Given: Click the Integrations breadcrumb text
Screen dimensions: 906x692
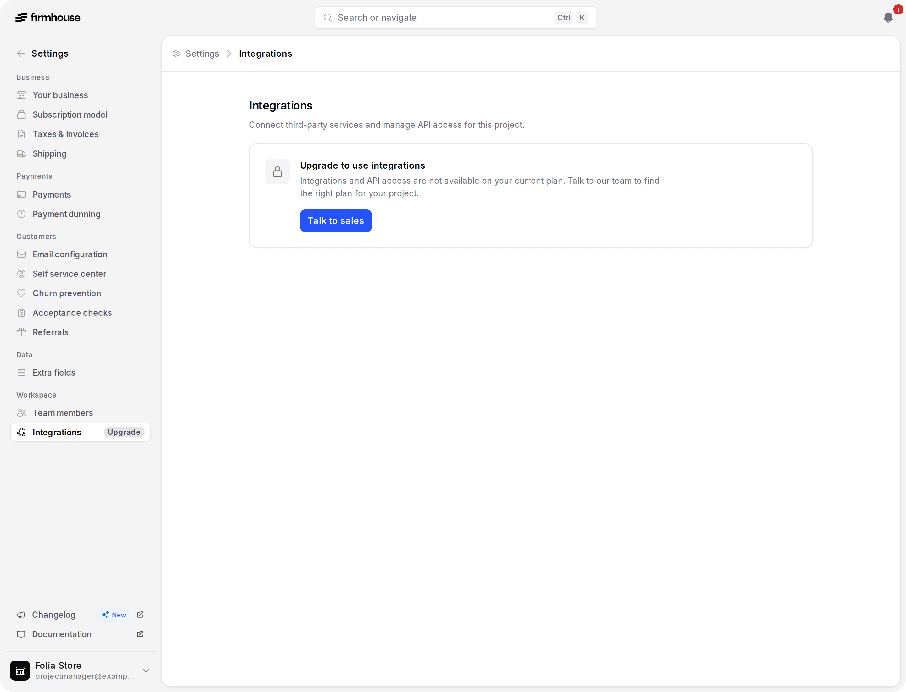Looking at the screenshot, I should coord(265,53).
